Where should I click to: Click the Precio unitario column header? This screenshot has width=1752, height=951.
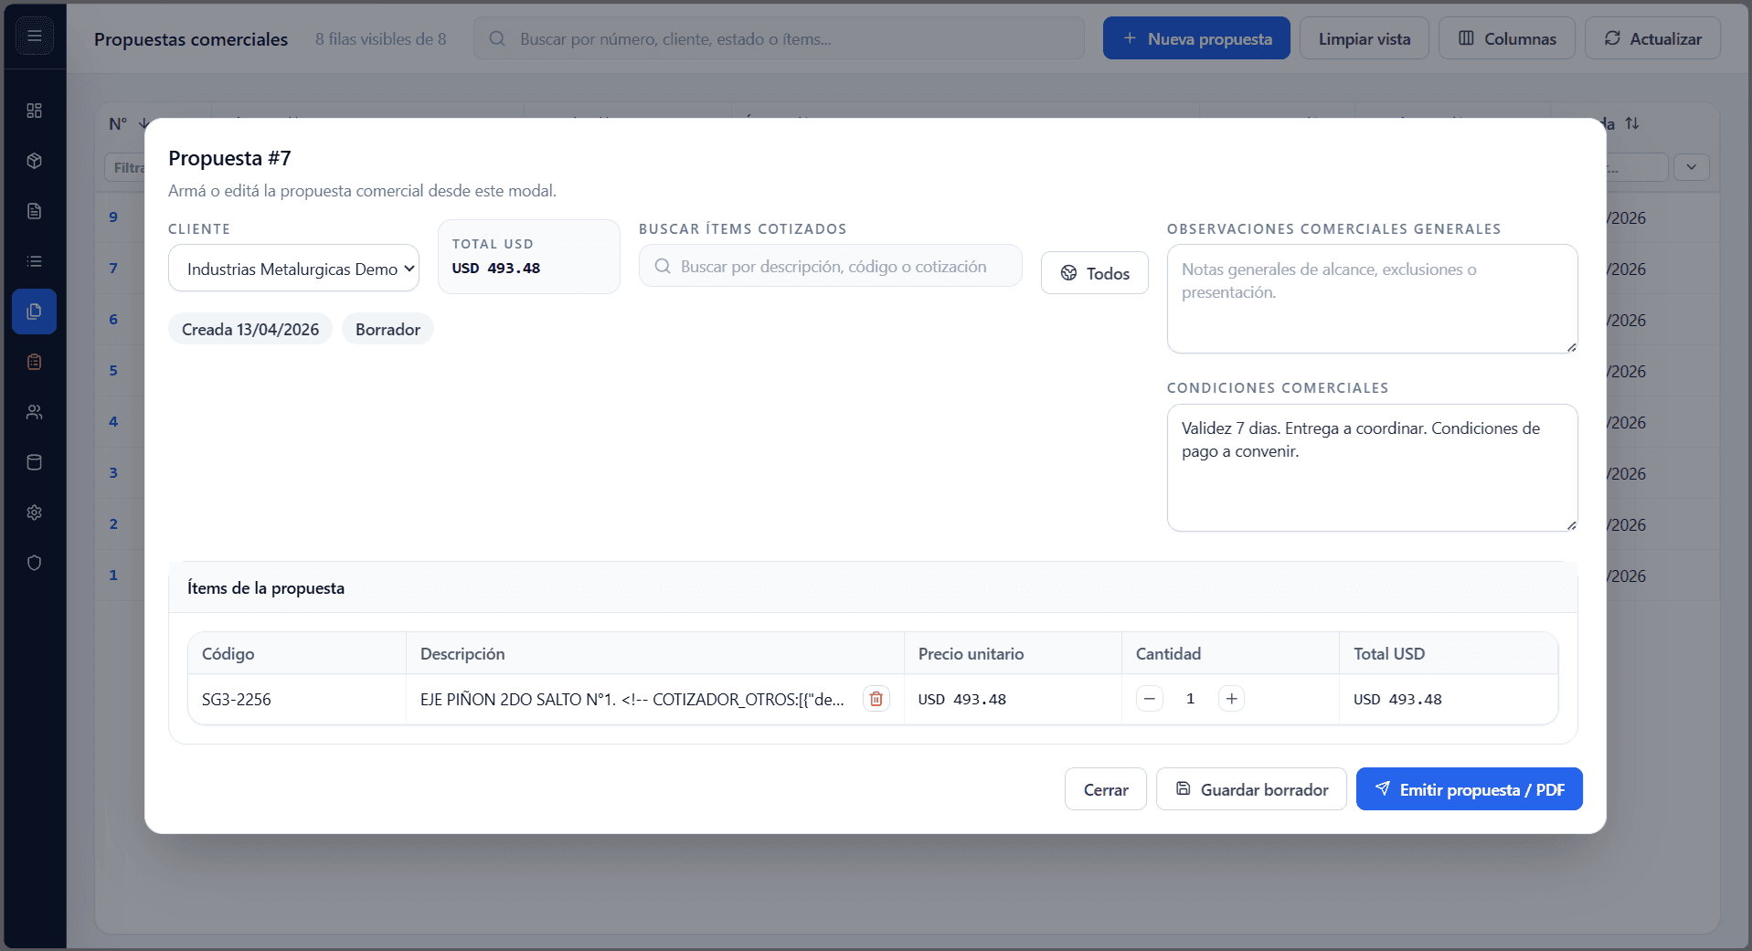pos(1013,653)
